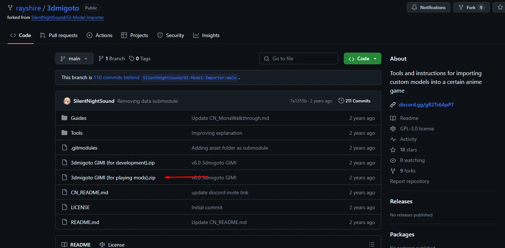Open the Actions tab
The width and height of the screenshot is (505, 248).
(99, 35)
